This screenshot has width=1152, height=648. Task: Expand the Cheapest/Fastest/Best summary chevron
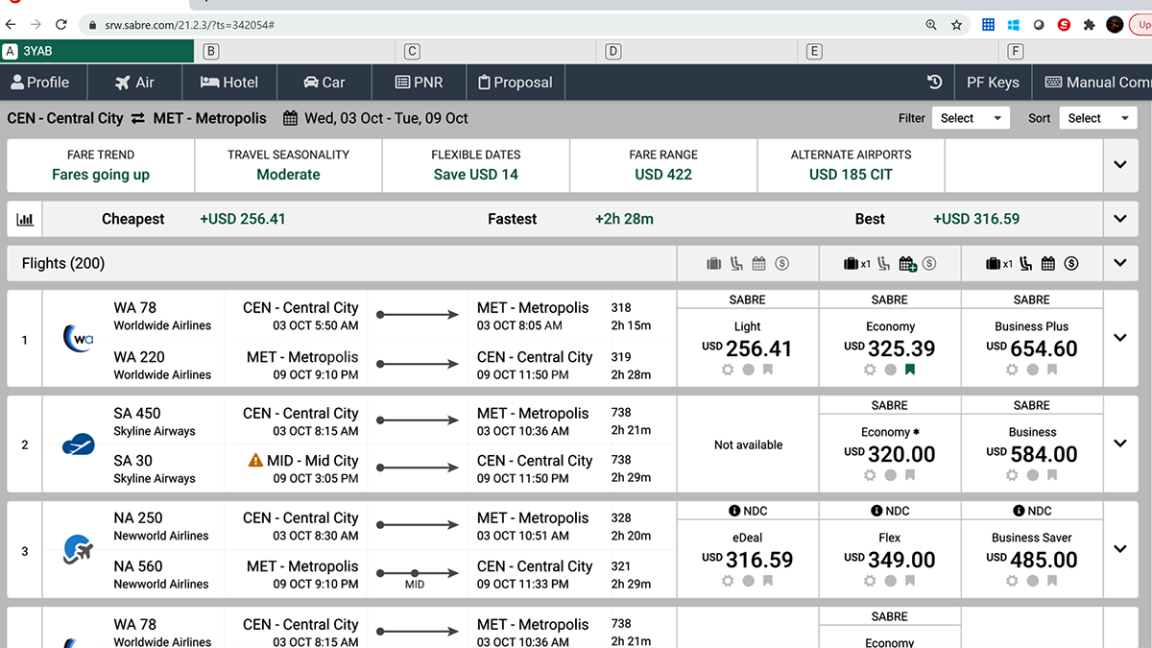(x=1120, y=219)
